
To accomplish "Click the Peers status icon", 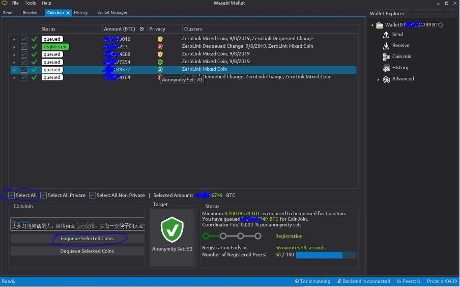I will click(x=399, y=281).
